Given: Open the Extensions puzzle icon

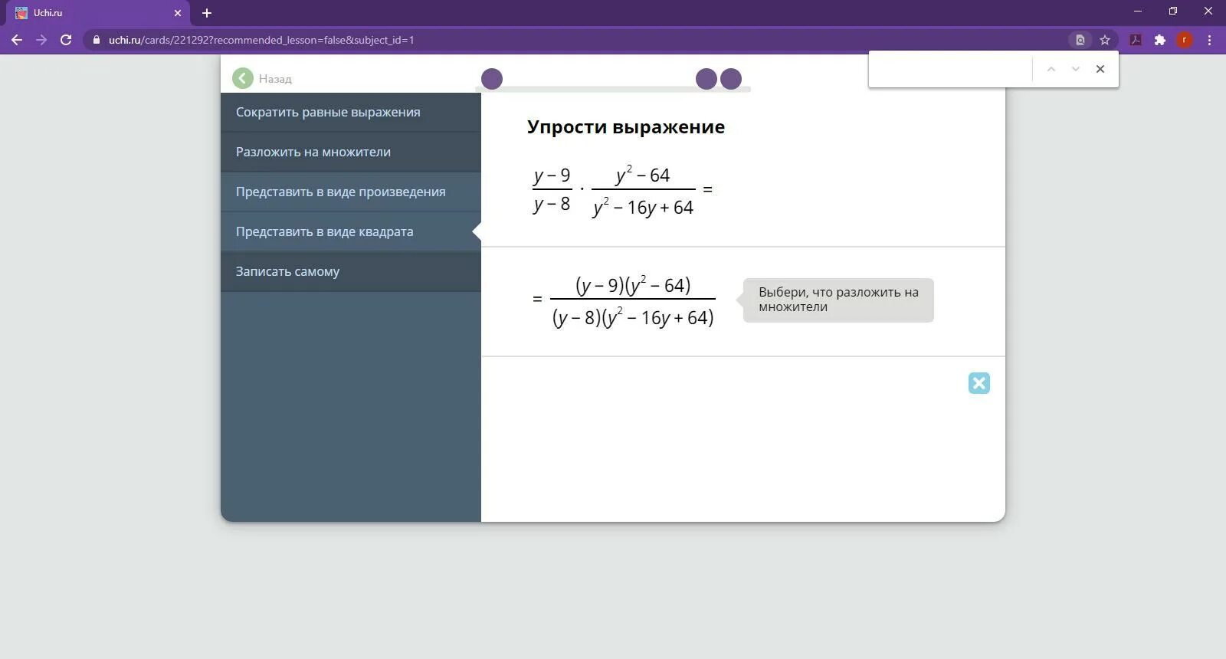Looking at the screenshot, I should 1160,40.
